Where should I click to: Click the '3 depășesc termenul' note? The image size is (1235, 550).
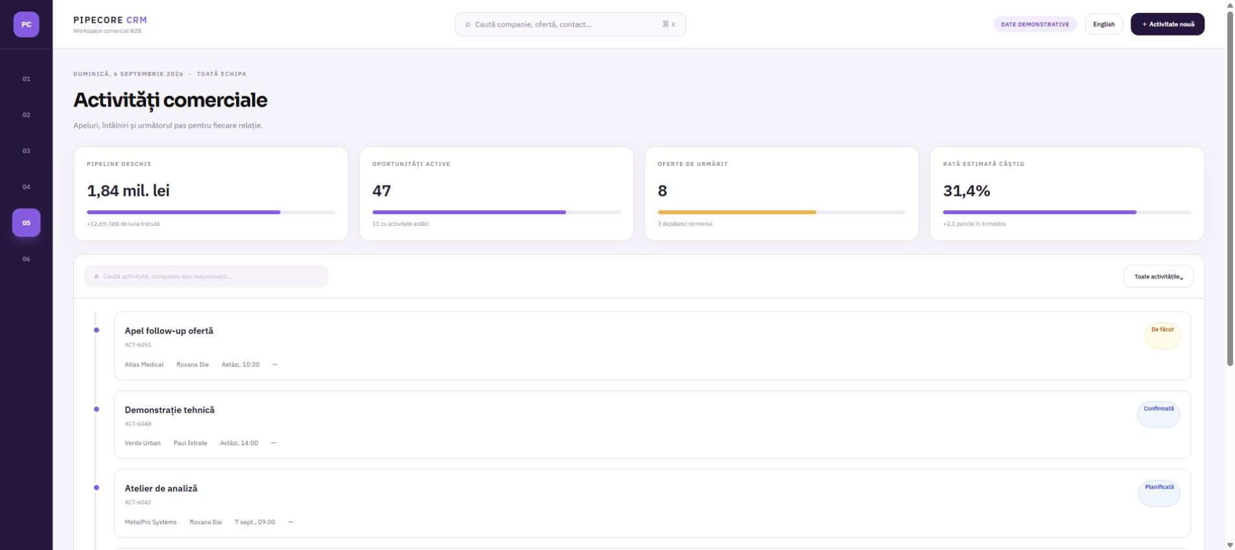(685, 224)
